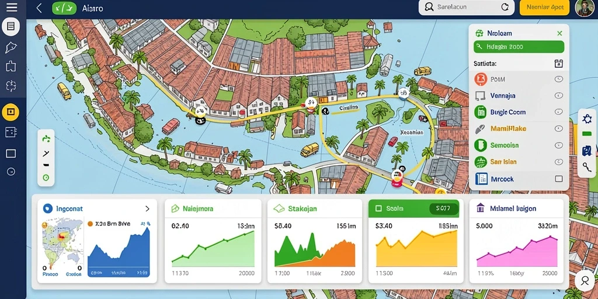Click the back arrow in header
Screen dimensions: 598x299
tap(39, 8)
